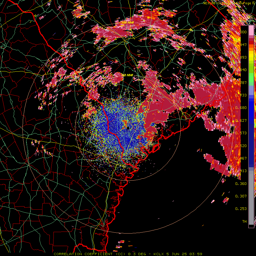This screenshot has width=256, height=256.
Task: Click the TH threshold label on the scale
Action: tap(244, 222)
